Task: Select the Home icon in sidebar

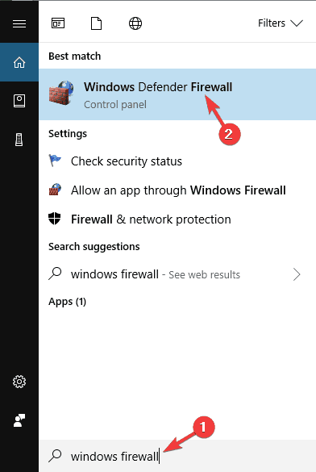Action: click(x=19, y=62)
